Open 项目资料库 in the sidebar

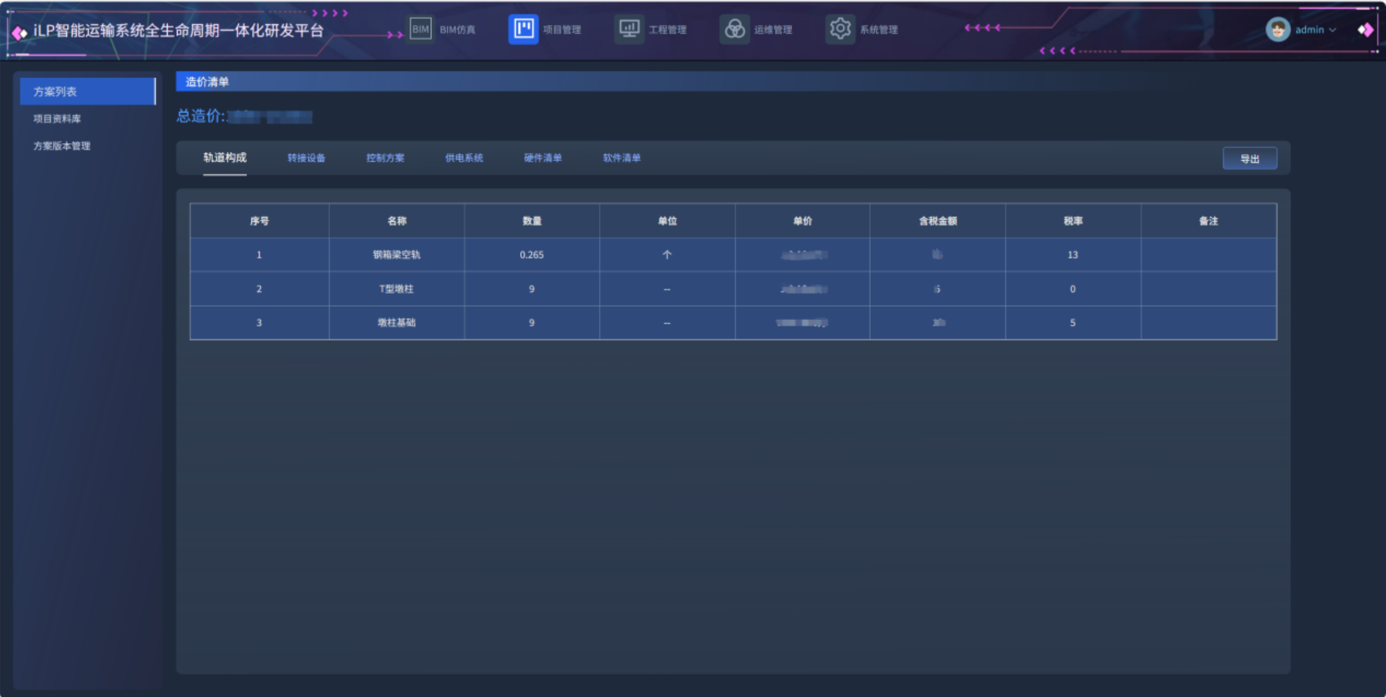57,119
